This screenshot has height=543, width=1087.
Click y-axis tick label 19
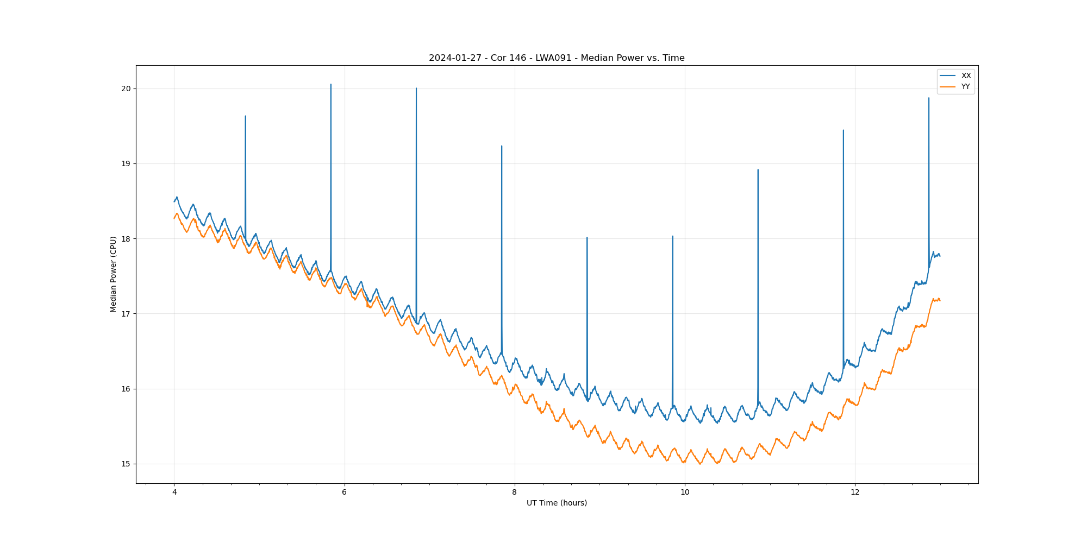click(x=126, y=164)
